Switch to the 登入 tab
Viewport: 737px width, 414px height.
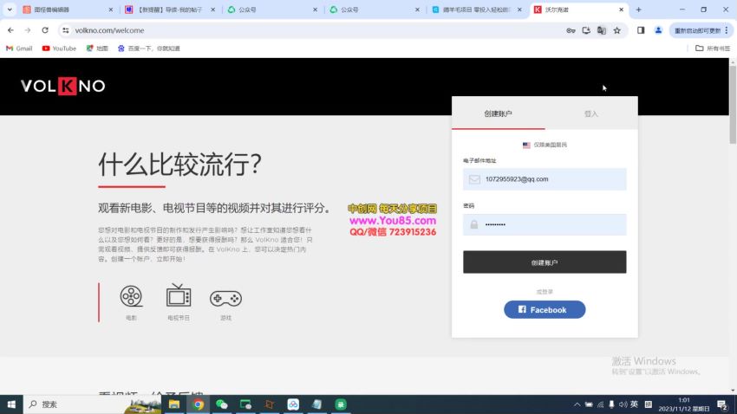pos(590,113)
